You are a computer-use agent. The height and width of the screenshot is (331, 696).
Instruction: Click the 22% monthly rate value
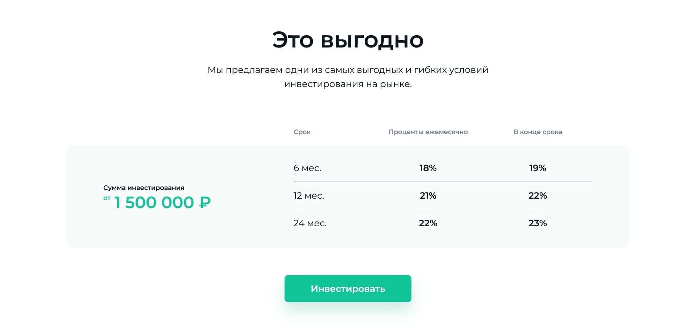click(x=428, y=223)
